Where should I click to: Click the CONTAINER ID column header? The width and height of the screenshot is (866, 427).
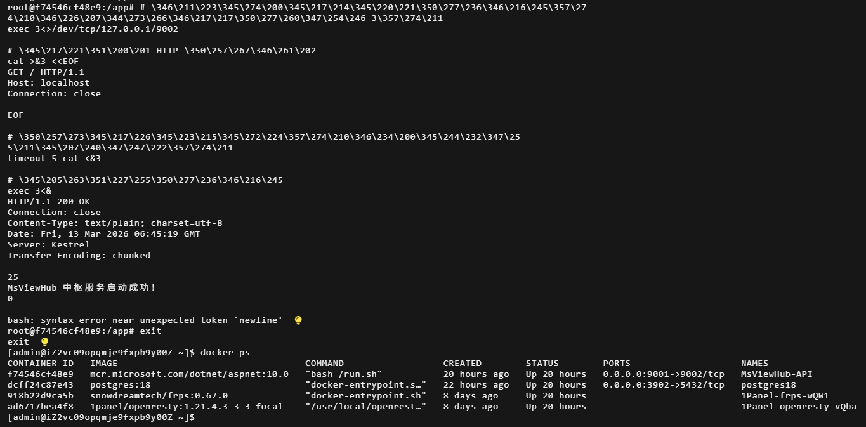pos(40,364)
